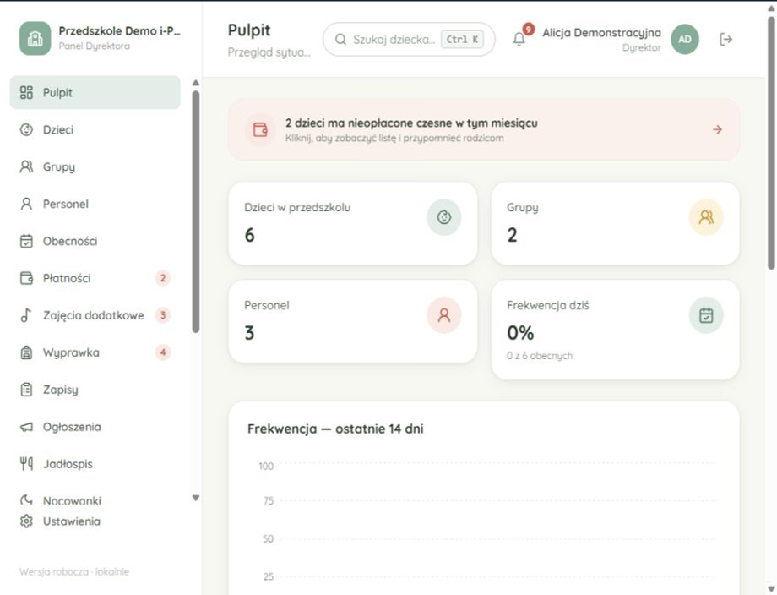777x595 pixels.
Task: Go to Wyprawka in the sidebar
Action: click(x=95, y=352)
